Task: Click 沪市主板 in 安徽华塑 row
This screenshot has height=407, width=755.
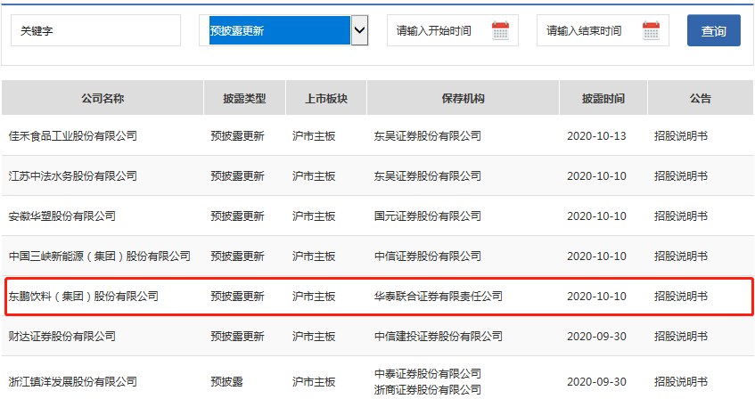Action: pyautogui.click(x=314, y=216)
